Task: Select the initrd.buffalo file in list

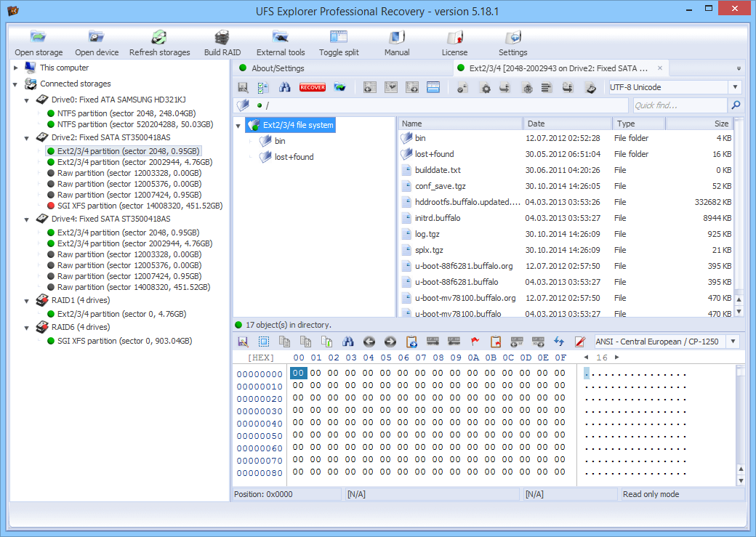Action: [x=438, y=218]
